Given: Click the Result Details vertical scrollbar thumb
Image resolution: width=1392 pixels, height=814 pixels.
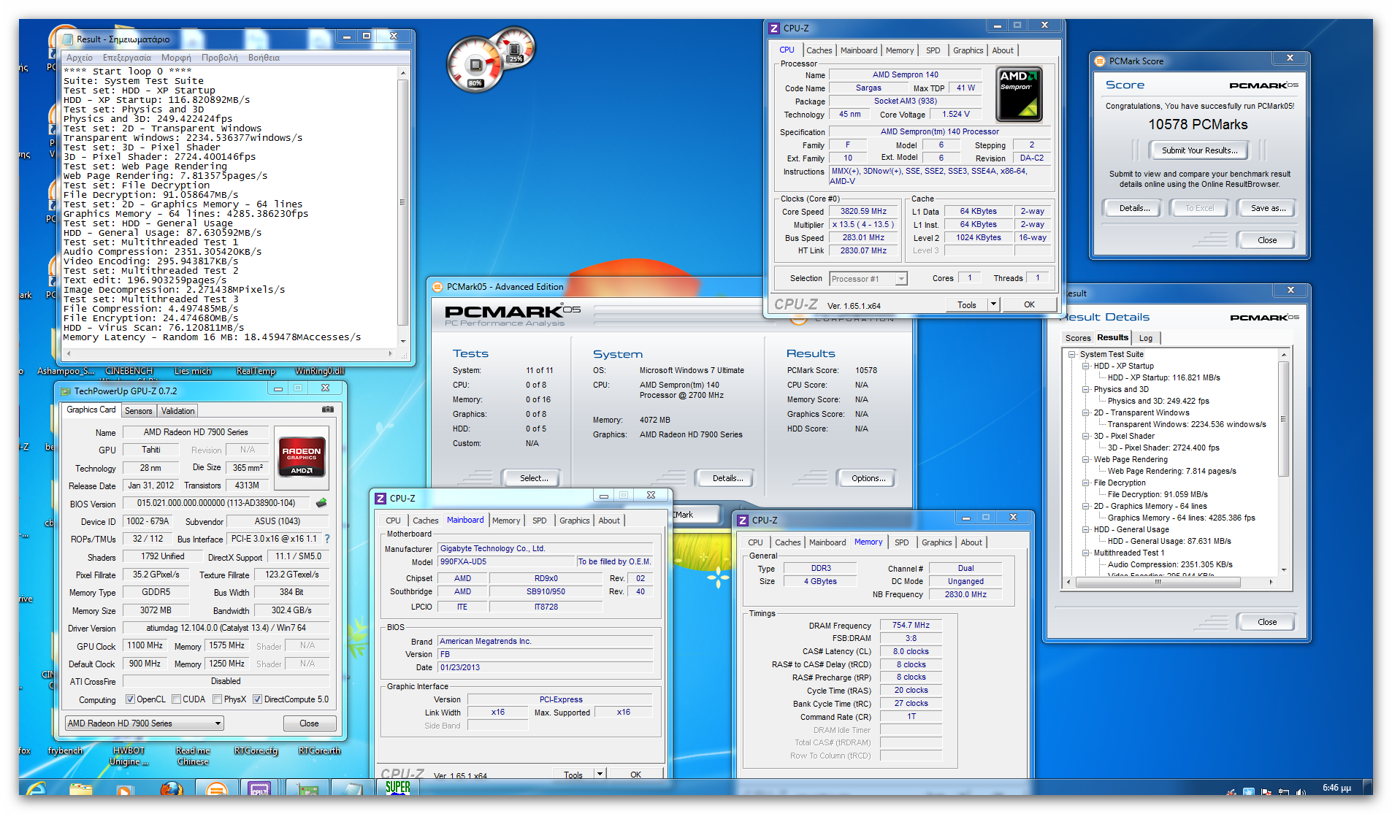Looking at the screenshot, I should 1283,419.
